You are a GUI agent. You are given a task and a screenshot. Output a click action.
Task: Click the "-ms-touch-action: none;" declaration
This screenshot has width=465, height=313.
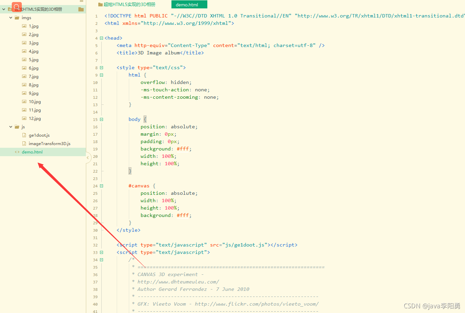(175, 90)
